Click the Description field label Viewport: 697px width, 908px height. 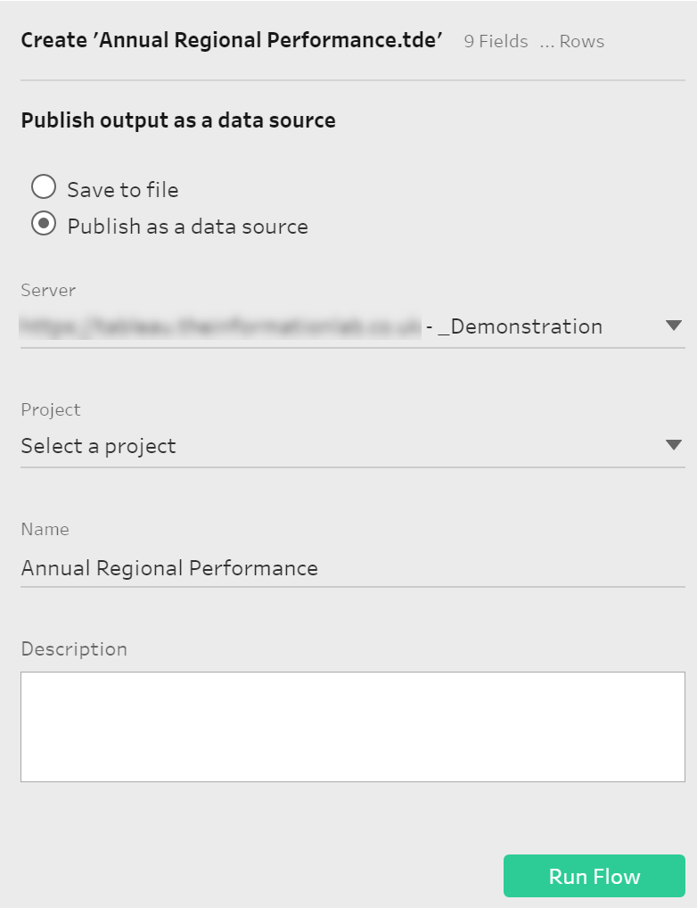(x=74, y=649)
